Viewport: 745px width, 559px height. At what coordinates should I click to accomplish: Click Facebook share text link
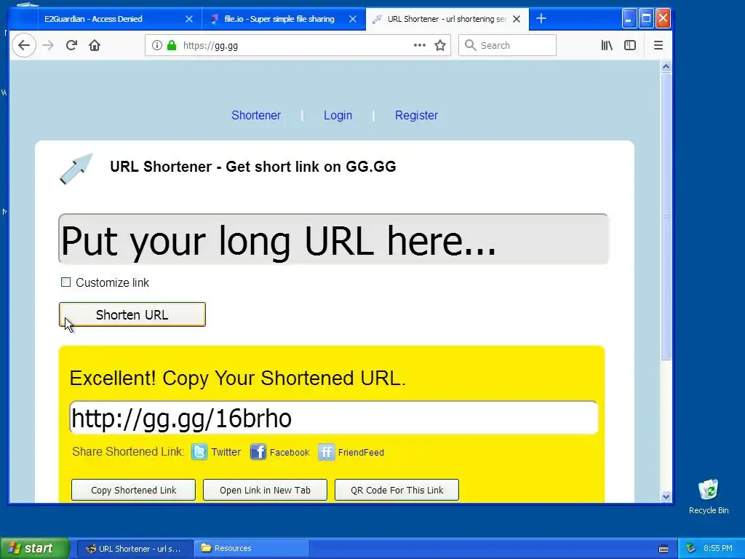point(290,453)
